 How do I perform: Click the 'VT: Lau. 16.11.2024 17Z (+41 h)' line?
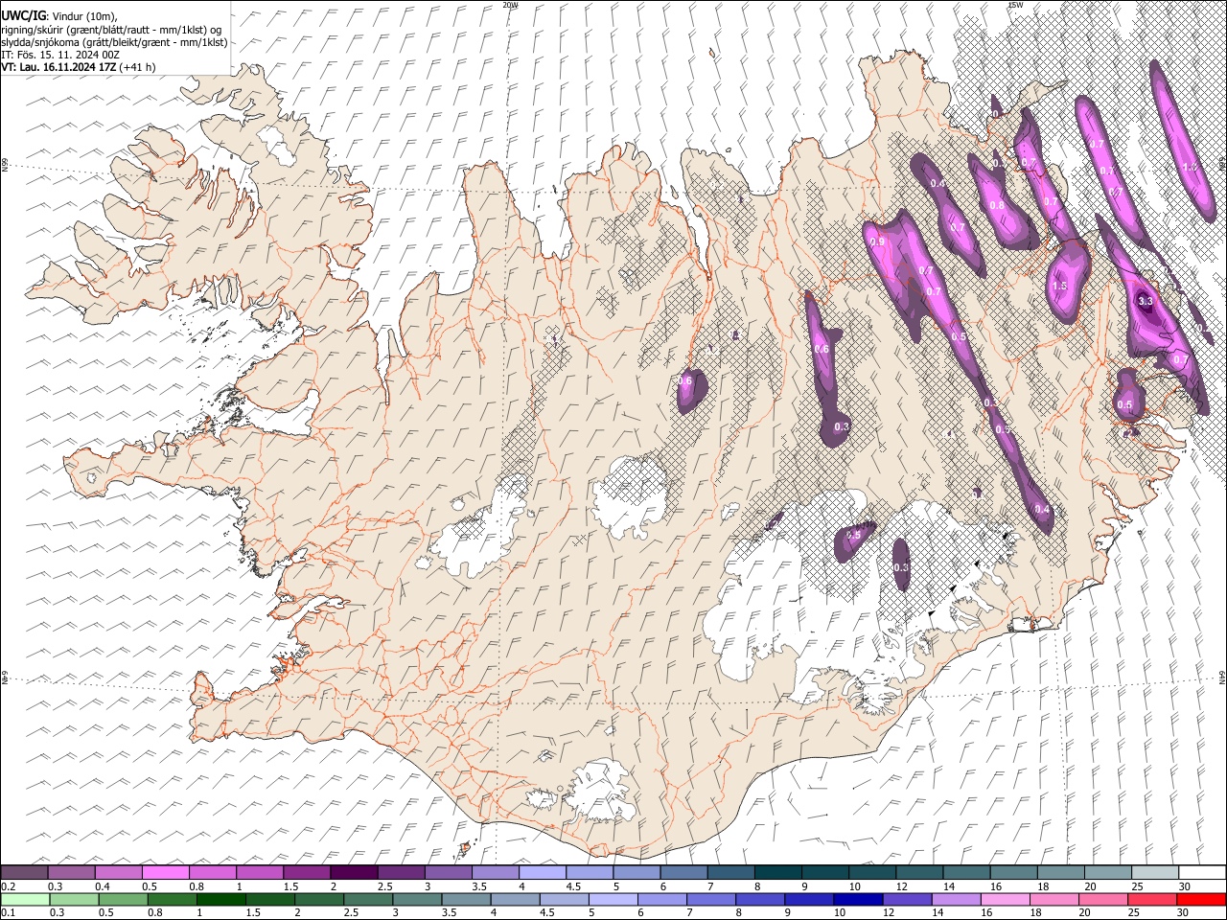(x=79, y=67)
